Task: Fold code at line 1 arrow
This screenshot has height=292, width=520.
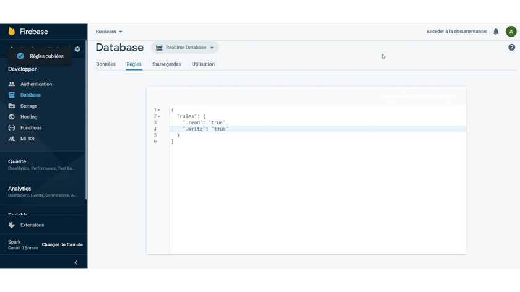Action: click(159, 110)
